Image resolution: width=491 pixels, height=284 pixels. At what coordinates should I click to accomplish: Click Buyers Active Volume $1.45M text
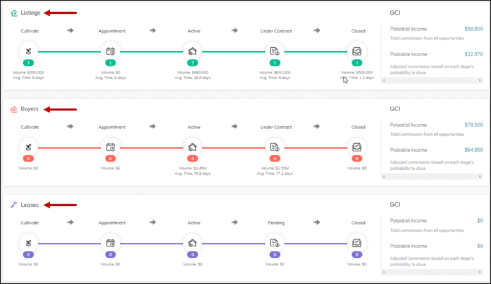tap(192, 168)
